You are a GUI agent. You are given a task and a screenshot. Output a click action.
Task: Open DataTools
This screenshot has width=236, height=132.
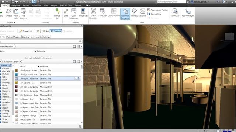click(175, 12)
